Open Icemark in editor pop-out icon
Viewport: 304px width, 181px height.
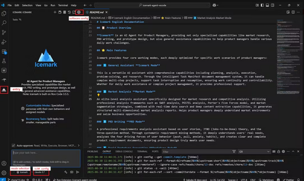coord(74,12)
